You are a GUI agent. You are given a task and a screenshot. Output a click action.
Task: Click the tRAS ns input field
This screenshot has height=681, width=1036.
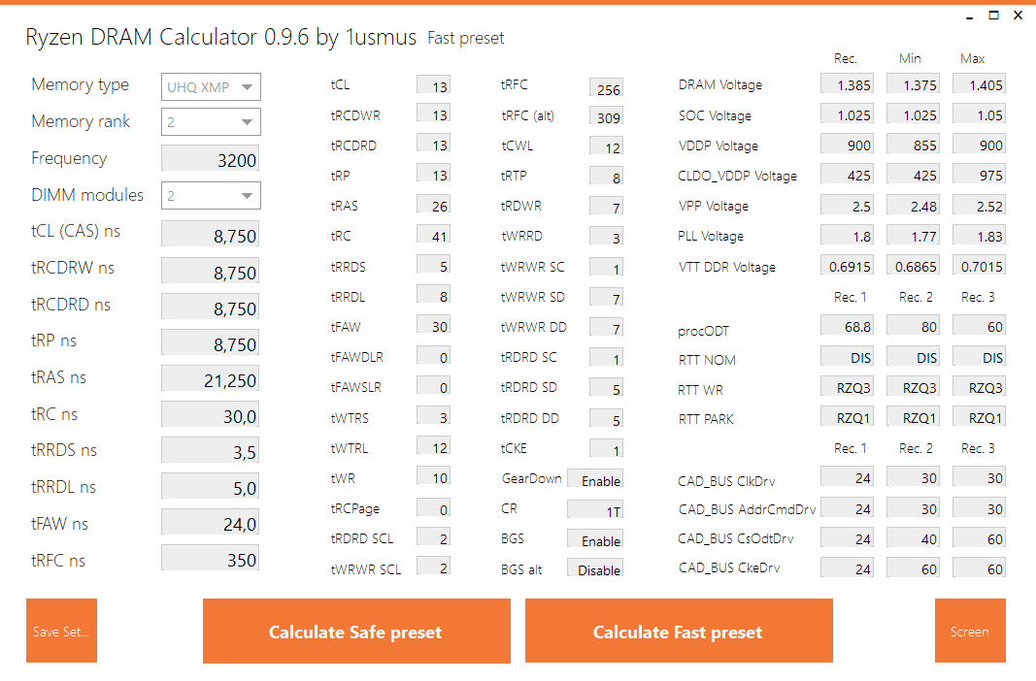pos(210,380)
